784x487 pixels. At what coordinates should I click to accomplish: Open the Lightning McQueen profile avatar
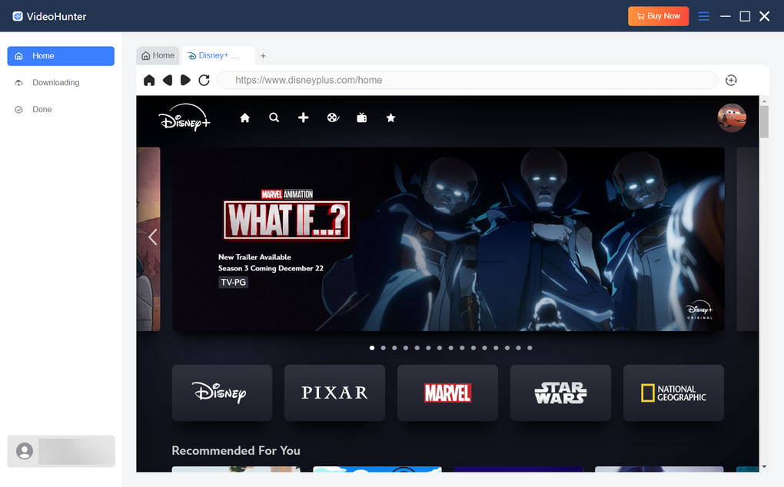[732, 118]
